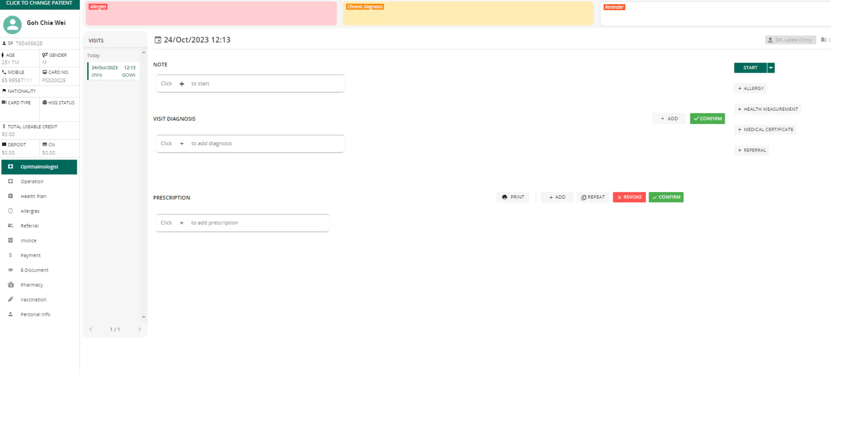Screen dimensions: 850x438
Task: Open the E-Document sidebar icon
Action: pos(11,270)
